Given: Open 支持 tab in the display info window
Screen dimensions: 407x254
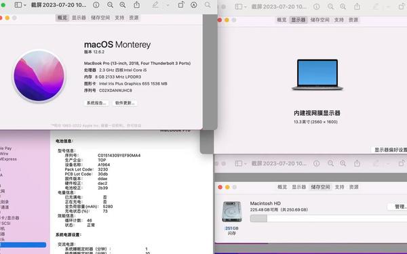Looking at the screenshot, I should click(339, 20).
